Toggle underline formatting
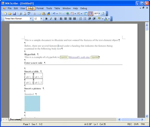Screen dimensions: 150x127 pyautogui.click(x=55, y=19)
